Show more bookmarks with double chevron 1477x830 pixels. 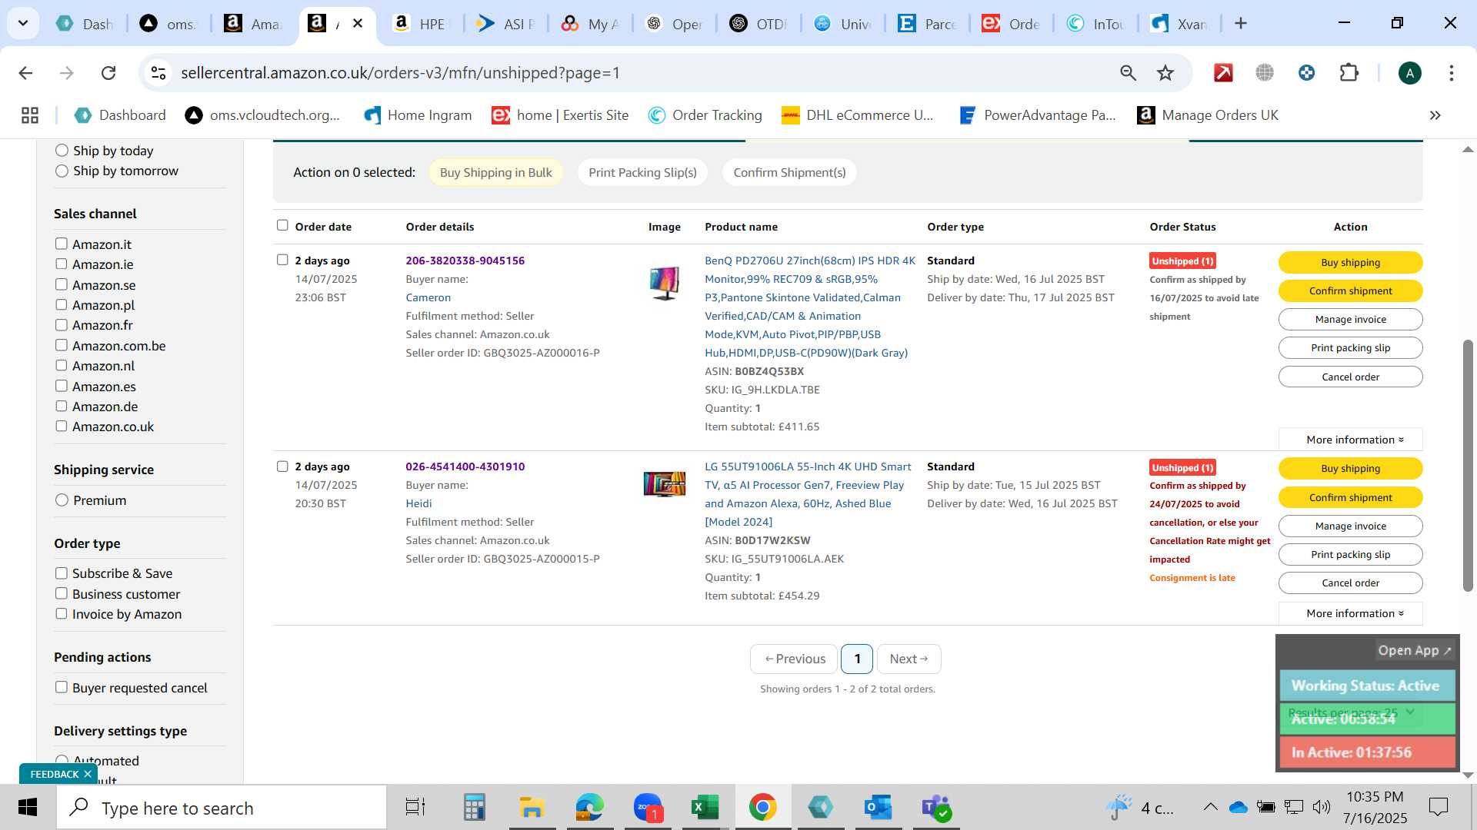pos(1435,115)
